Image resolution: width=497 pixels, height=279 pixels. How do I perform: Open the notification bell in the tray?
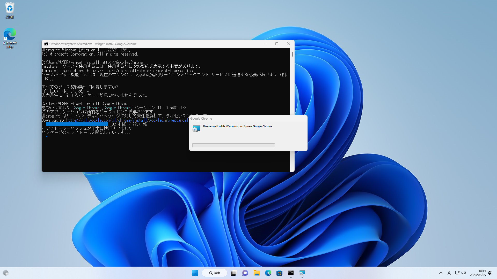coord(490,273)
